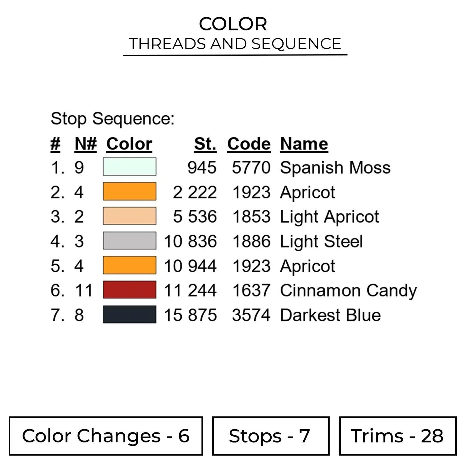The width and height of the screenshot is (470, 470).
Task: Select the Light Apricot color swatch
Action: [129, 216]
